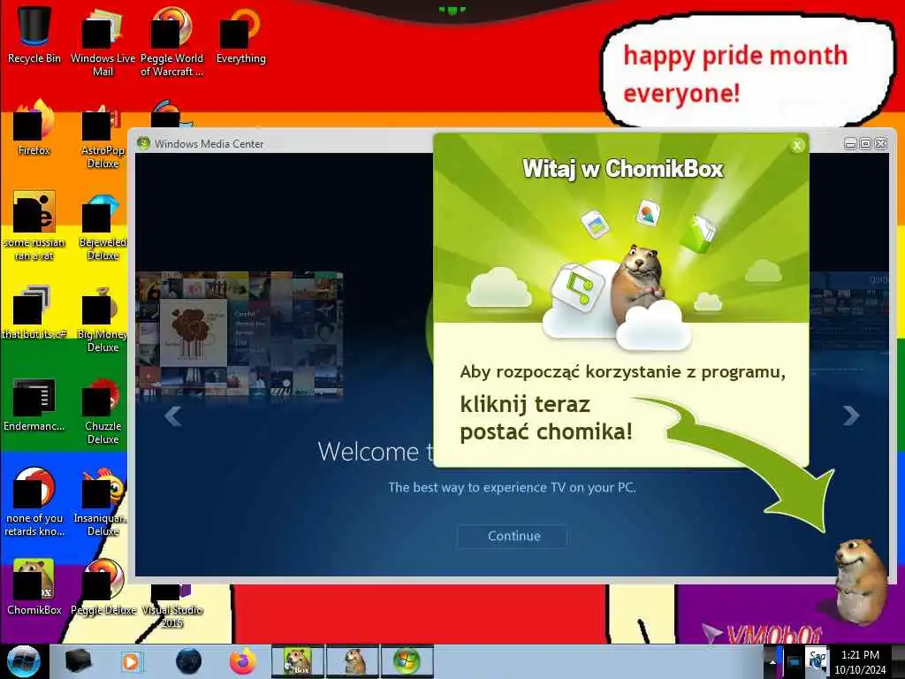Select Chuzzle Deluxe desktop icon
The height and width of the screenshot is (679, 905).
pyautogui.click(x=103, y=410)
